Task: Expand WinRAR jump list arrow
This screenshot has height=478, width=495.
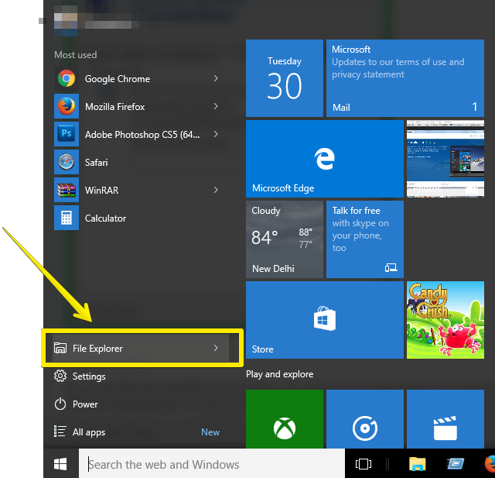Action: click(216, 190)
